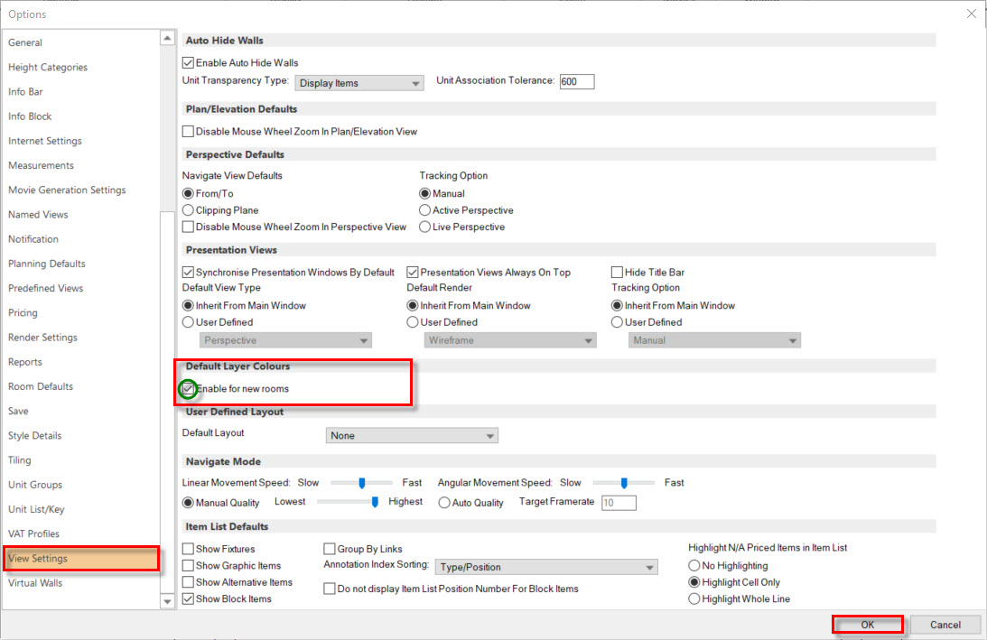Select Render Settings in the sidebar
Image resolution: width=987 pixels, height=640 pixels.
[x=42, y=337]
